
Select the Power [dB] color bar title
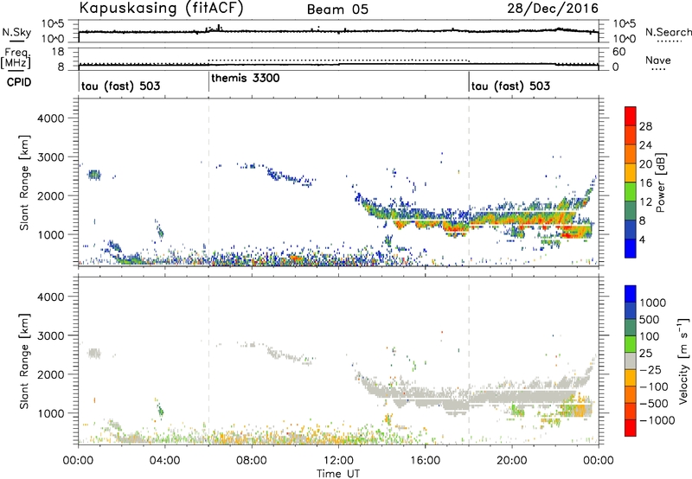pos(660,182)
